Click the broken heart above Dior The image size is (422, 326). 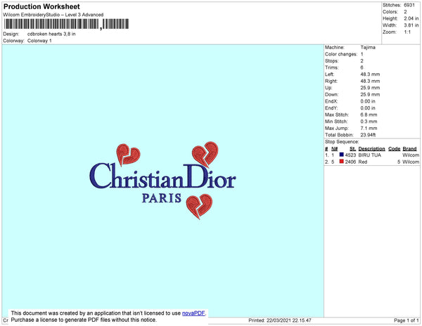pyautogui.click(x=205, y=155)
